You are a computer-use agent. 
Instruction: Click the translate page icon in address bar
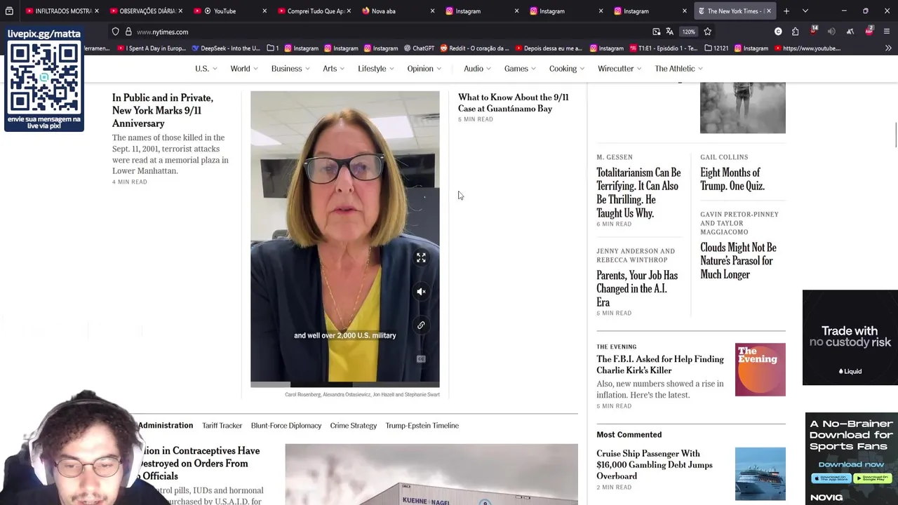[x=669, y=32]
